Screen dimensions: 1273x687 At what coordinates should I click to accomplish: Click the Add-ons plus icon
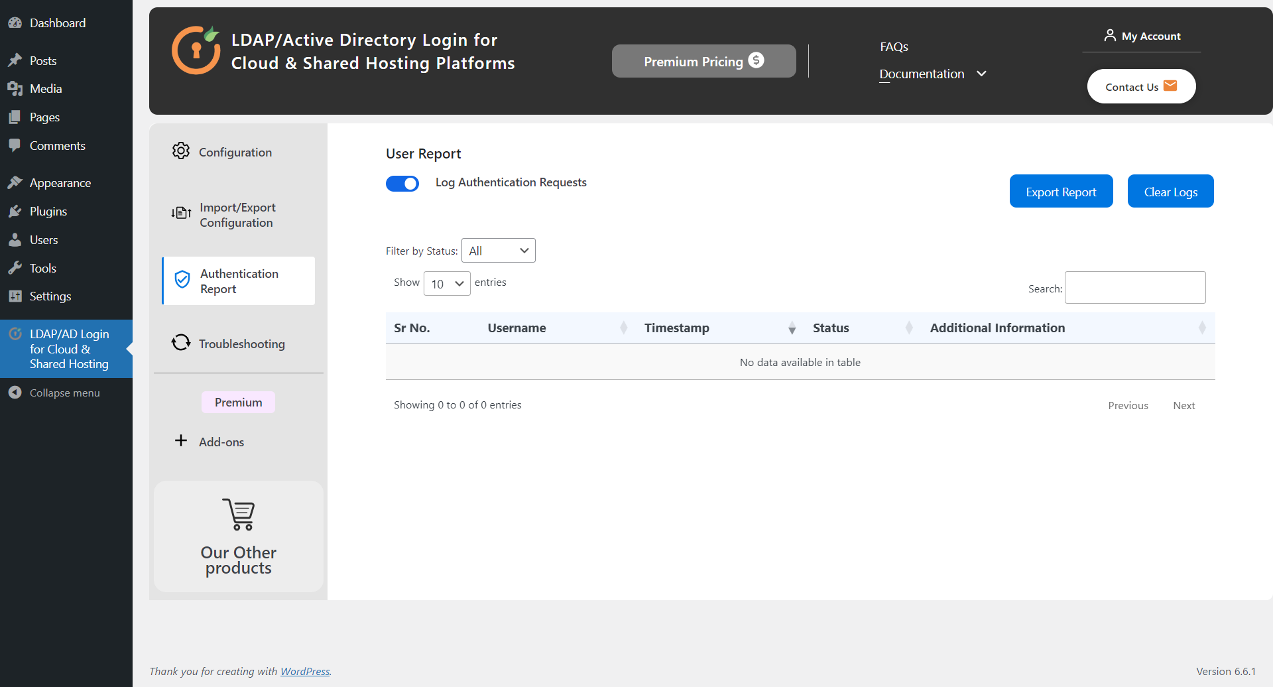tap(181, 441)
